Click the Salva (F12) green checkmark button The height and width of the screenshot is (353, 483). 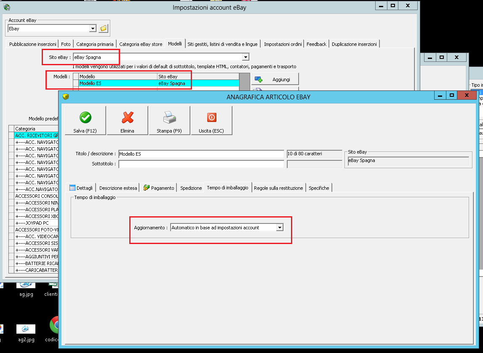coord(85,120)
